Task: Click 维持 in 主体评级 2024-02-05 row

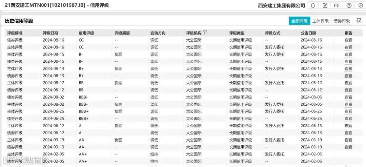Action: pos(154,154)
